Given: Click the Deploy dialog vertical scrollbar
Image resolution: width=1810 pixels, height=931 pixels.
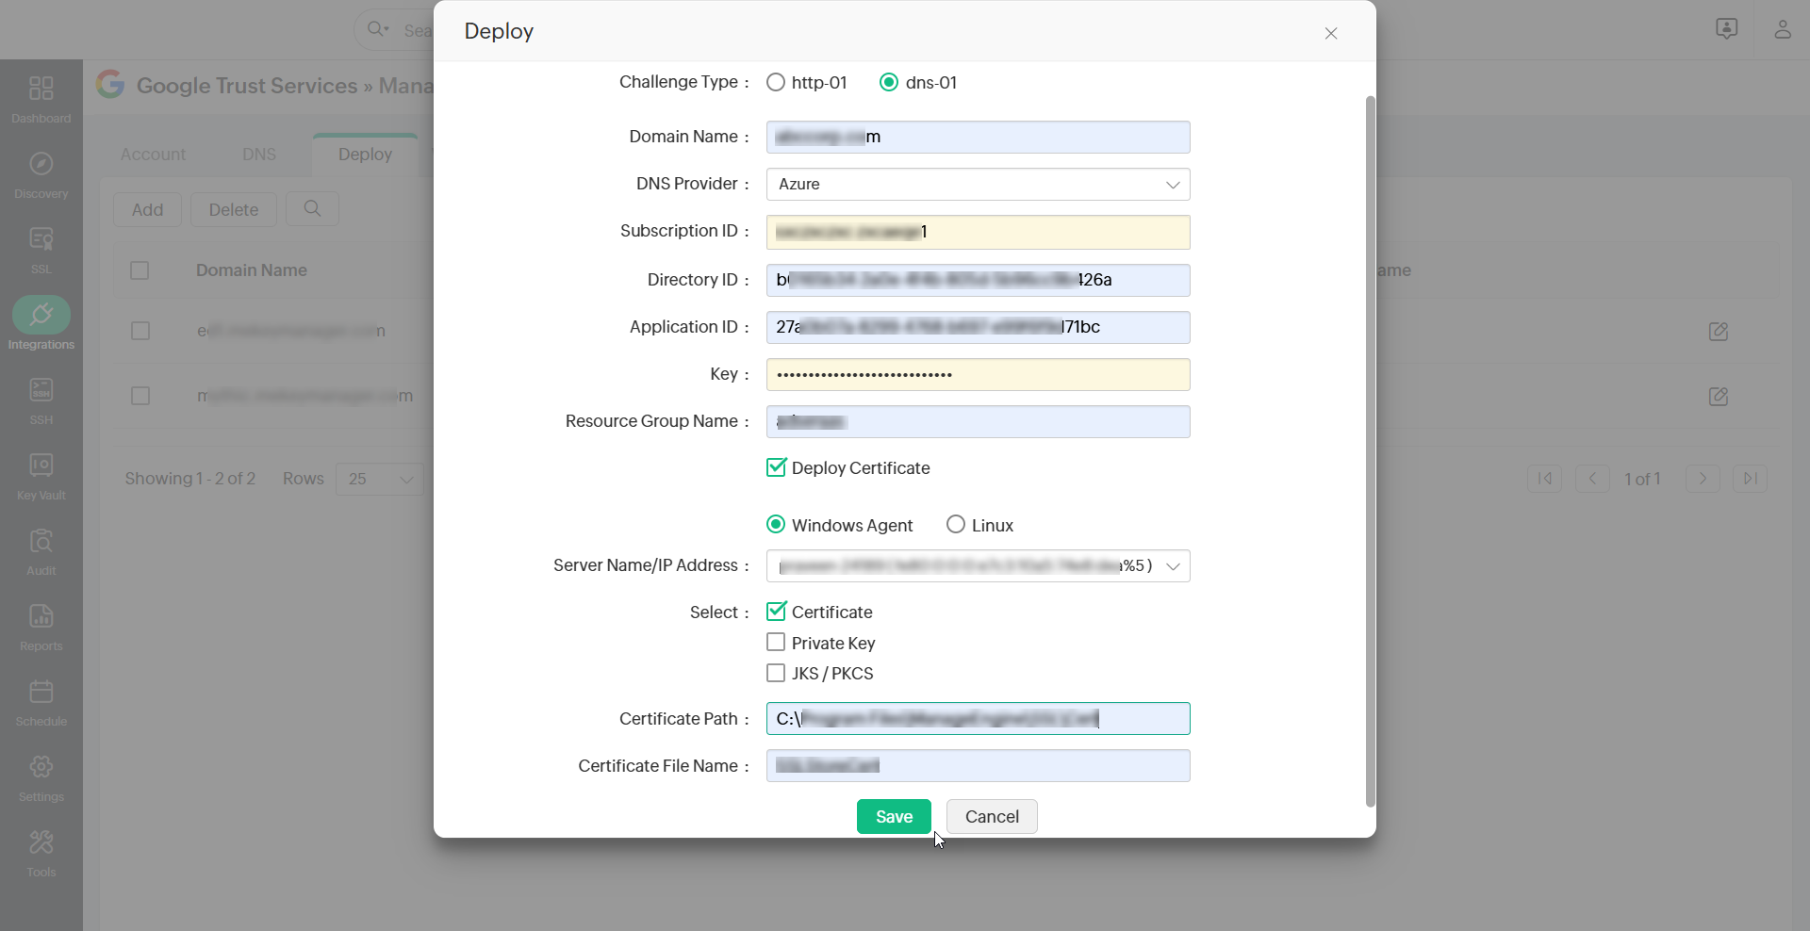Looking at the screenshot, I should (x=1370, y=450).
